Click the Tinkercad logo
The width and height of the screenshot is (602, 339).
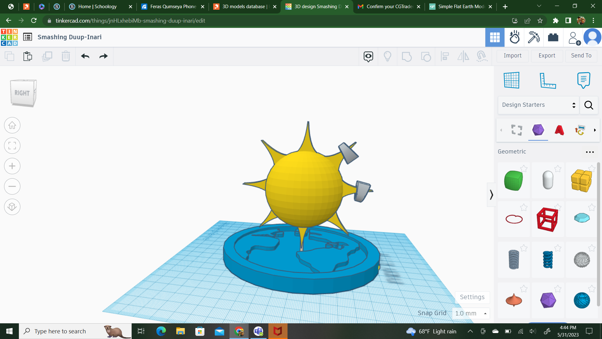coord(9,37)
